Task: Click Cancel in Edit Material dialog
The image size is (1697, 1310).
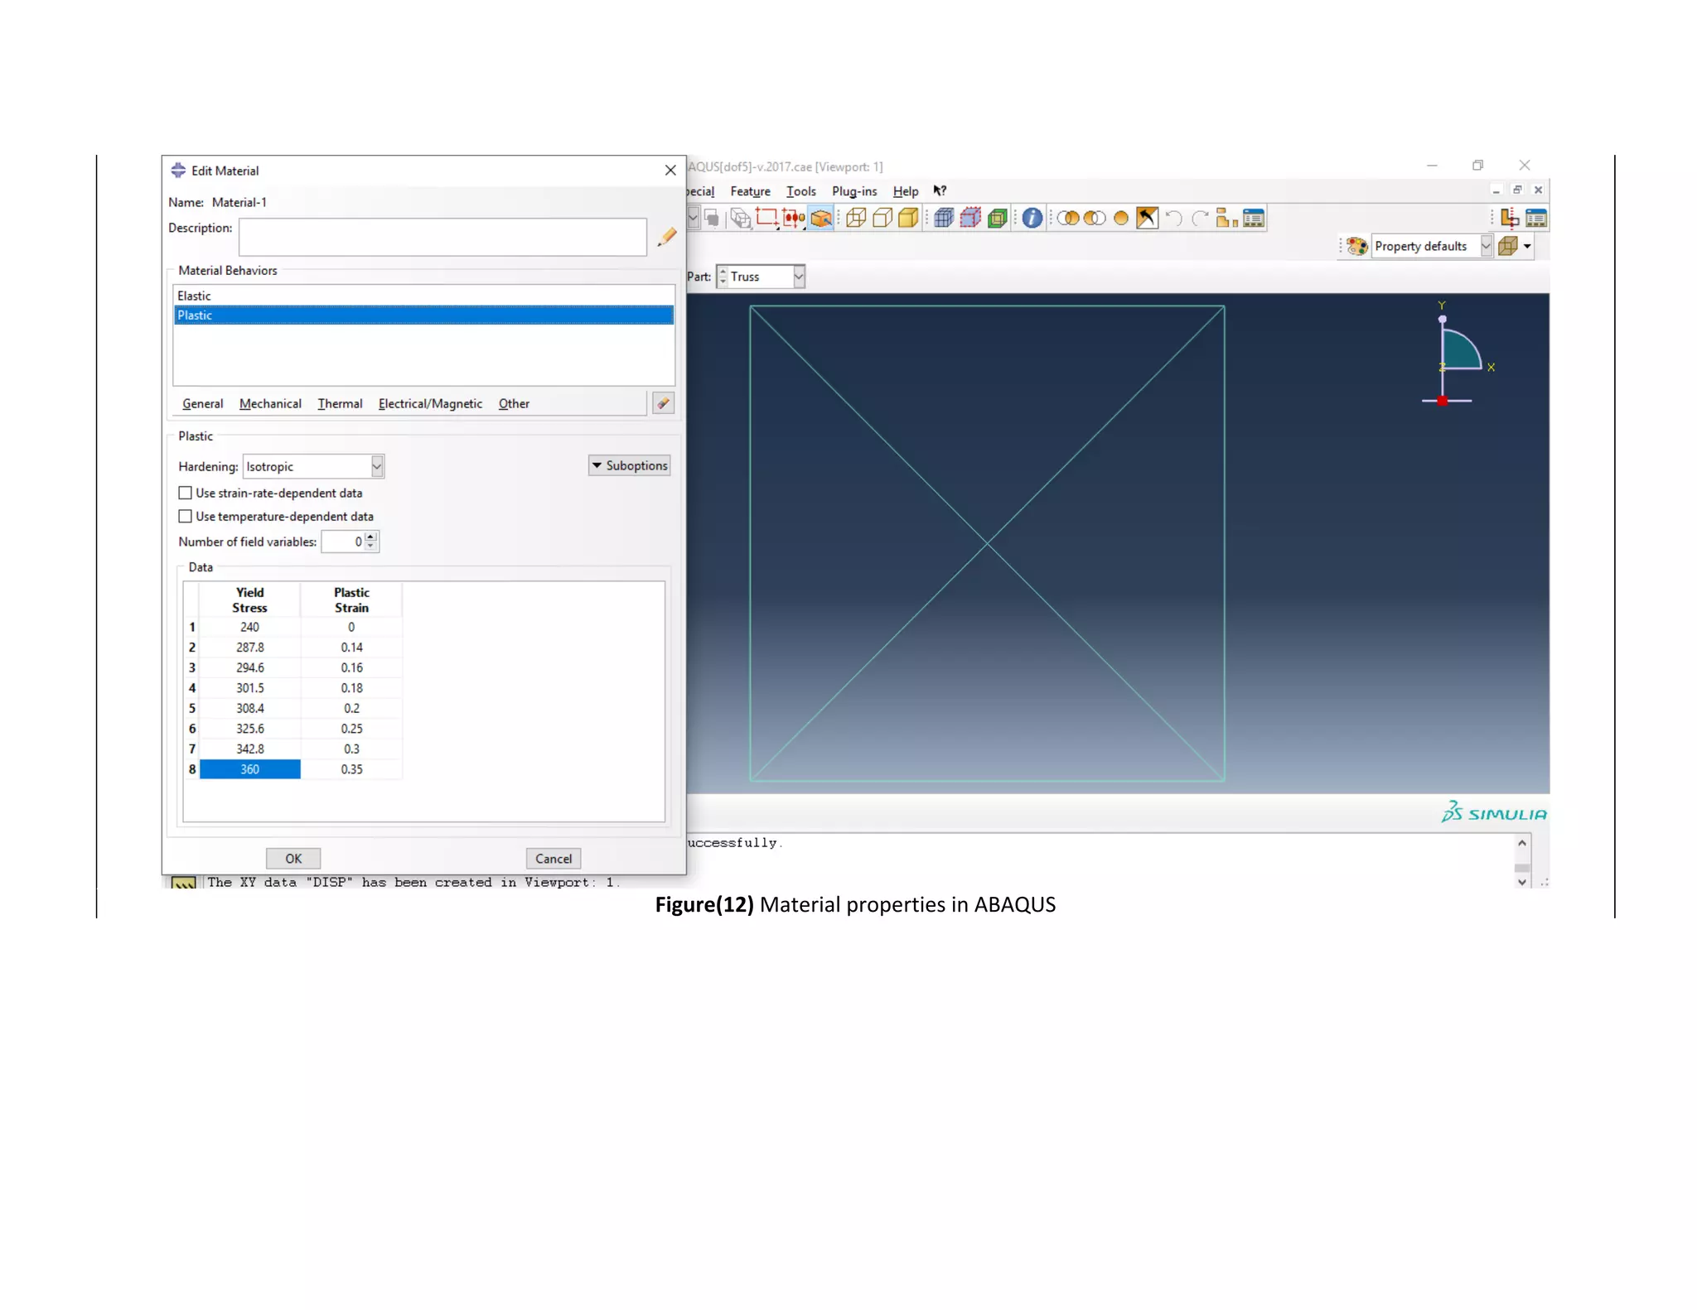Action: click(554, 859)
